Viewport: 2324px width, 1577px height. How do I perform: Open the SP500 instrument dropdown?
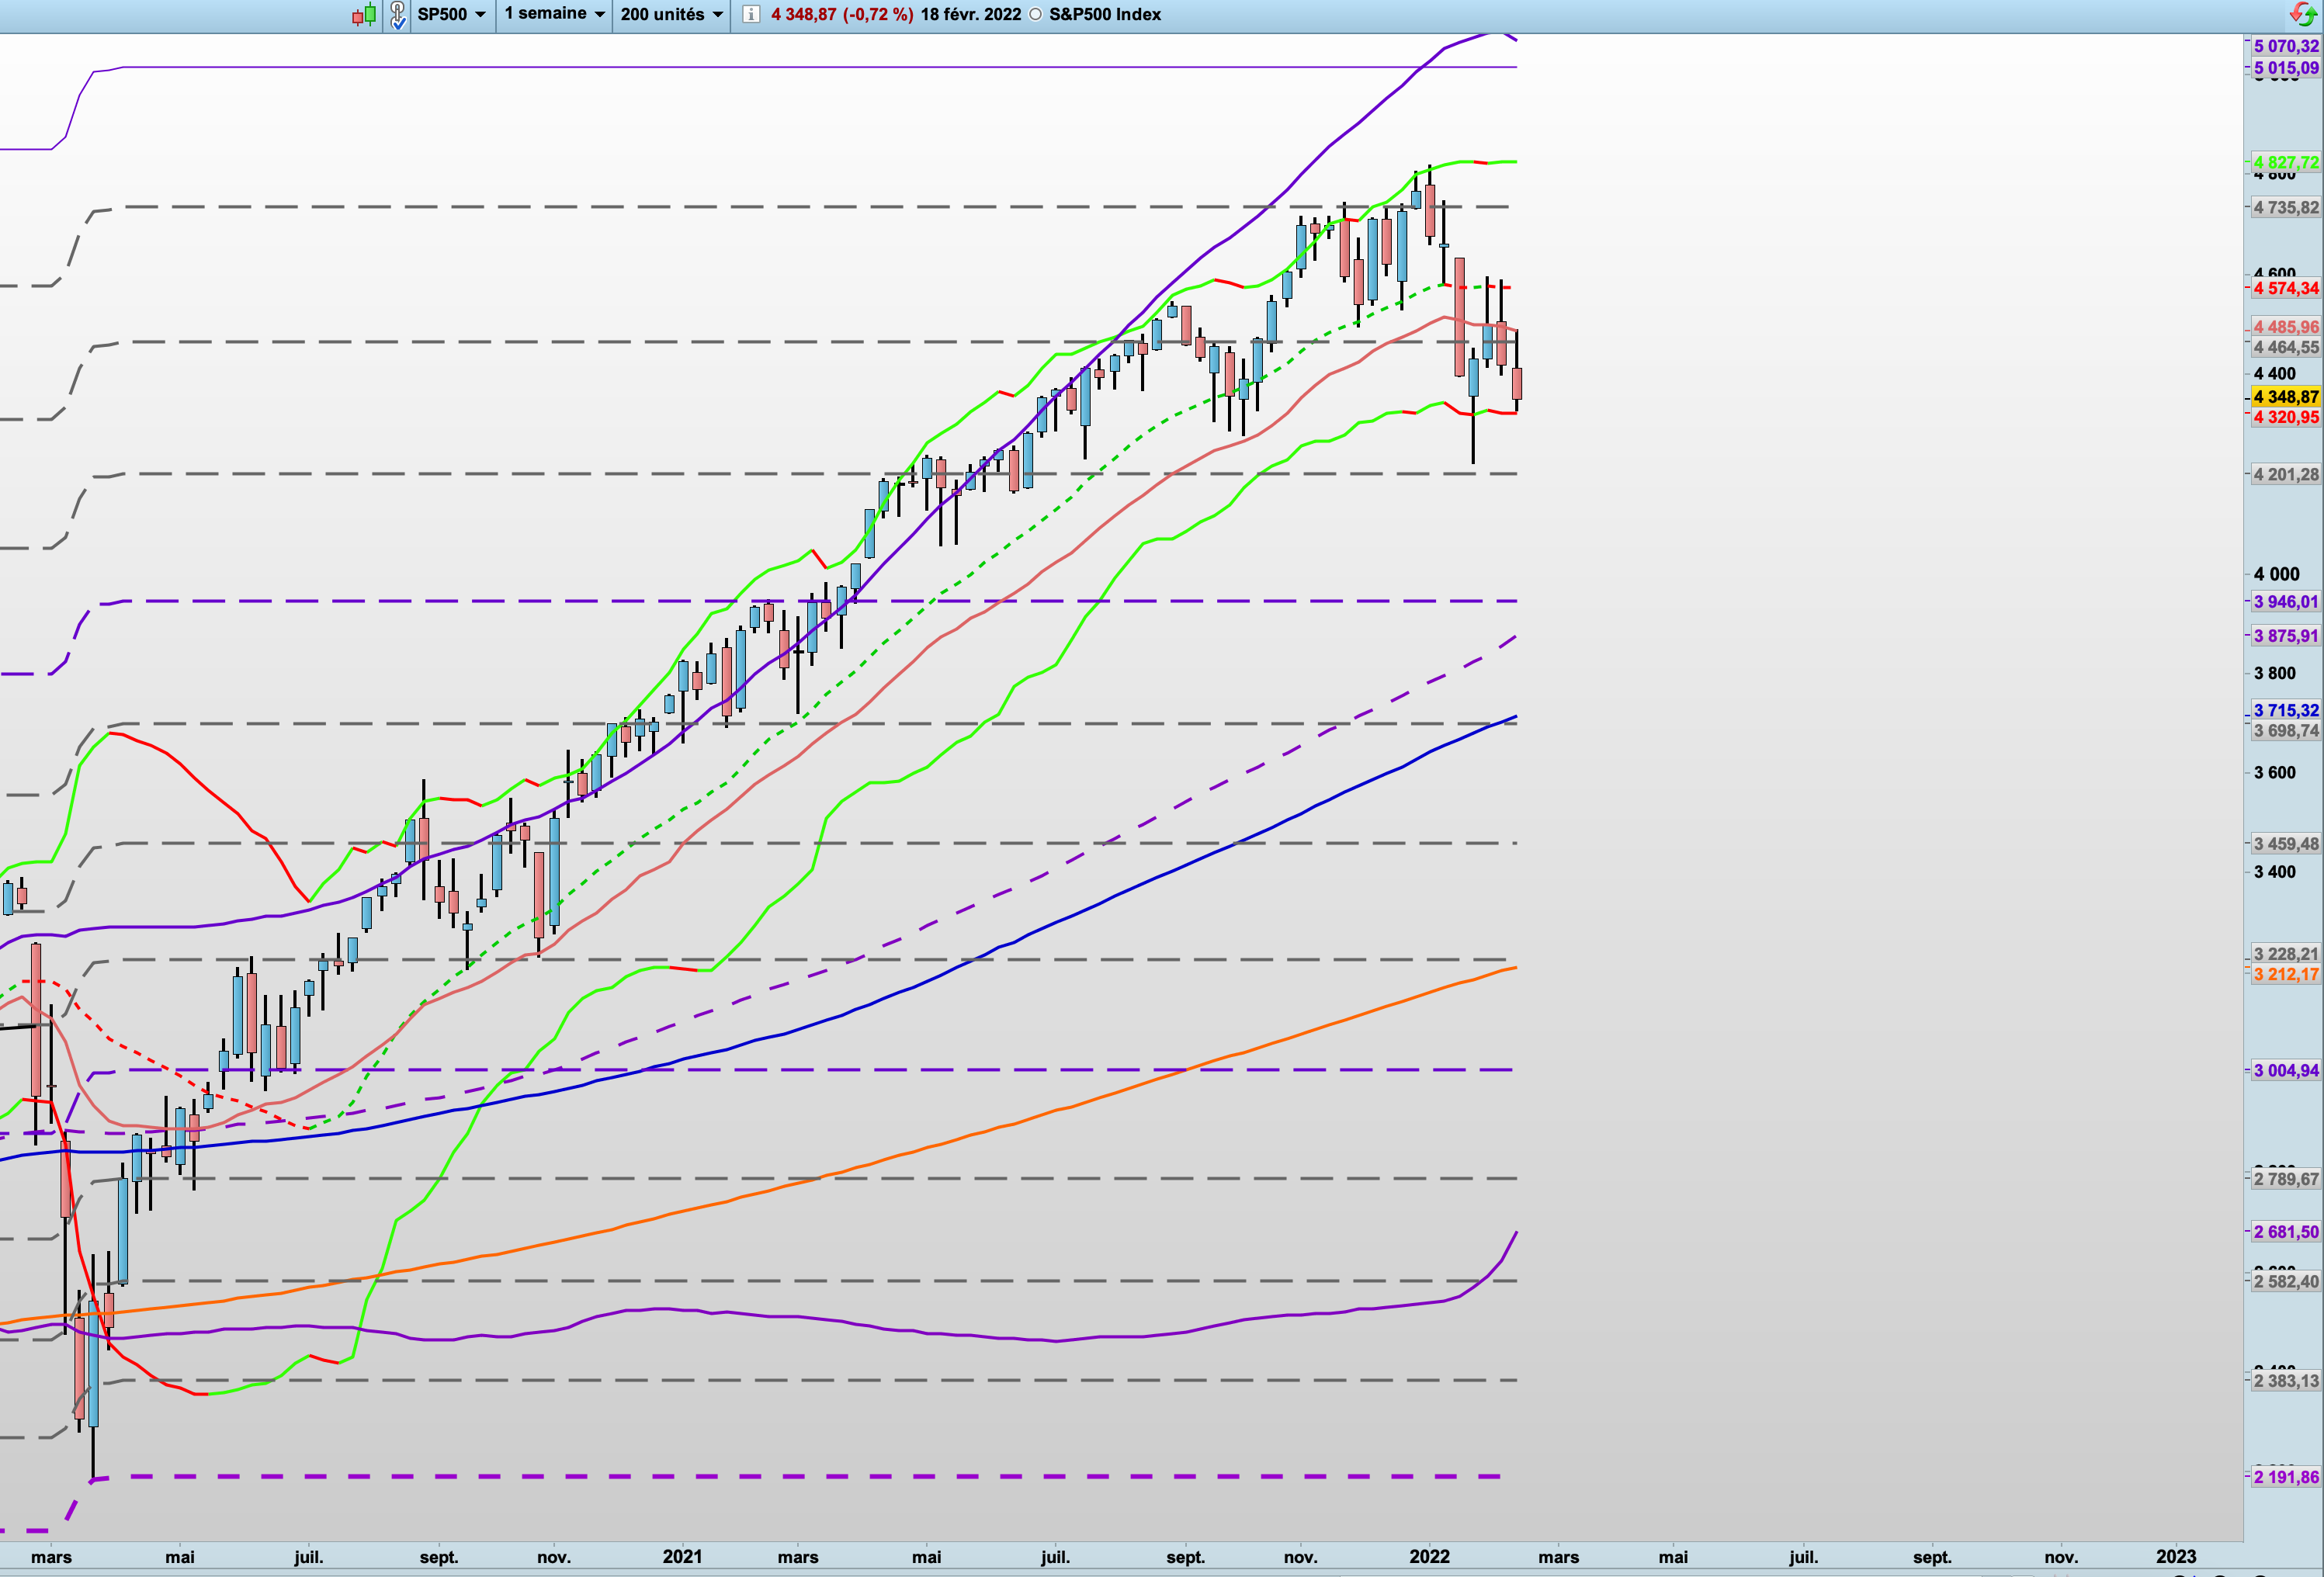pyautogui.click(x=451, y=15)
